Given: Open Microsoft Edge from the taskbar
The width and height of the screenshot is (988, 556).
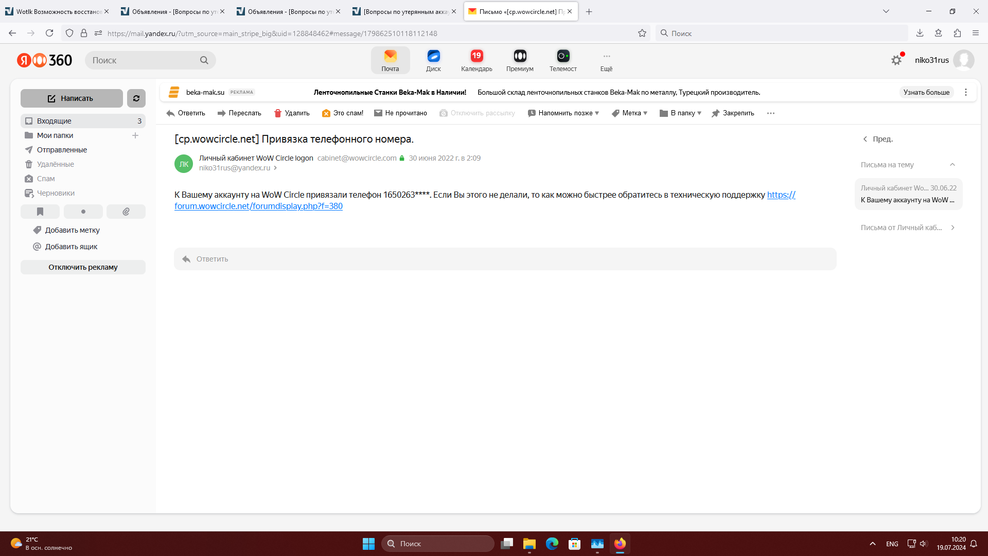Looking at the screenshot, I should (x=552, y=544).
